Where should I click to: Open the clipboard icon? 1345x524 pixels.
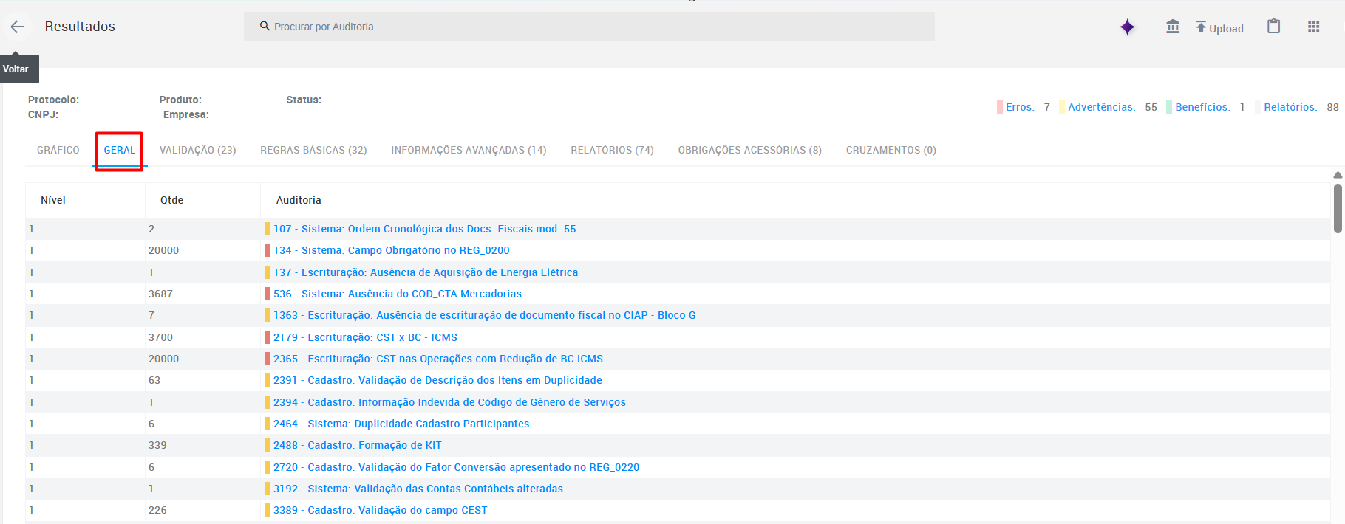tap(1273, 27)
